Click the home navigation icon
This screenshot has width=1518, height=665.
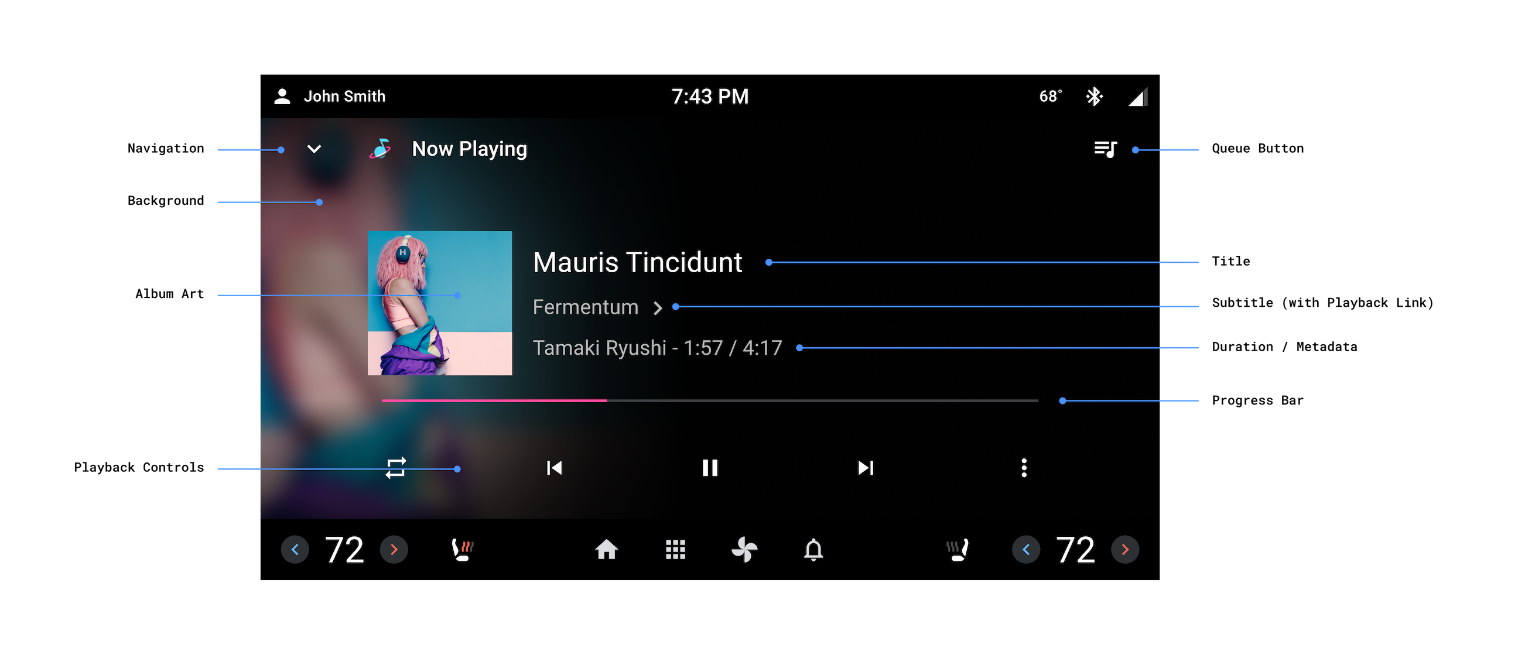[607, 551]
